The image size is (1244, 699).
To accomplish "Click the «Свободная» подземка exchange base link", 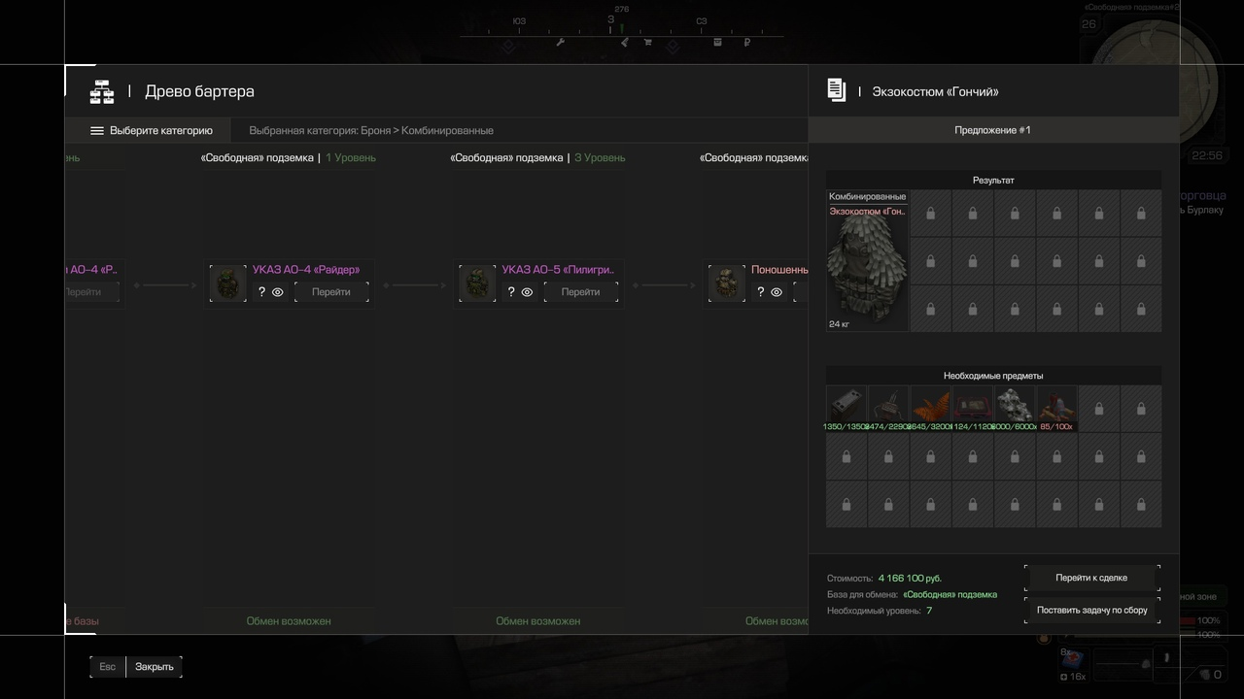I will 950,594.
